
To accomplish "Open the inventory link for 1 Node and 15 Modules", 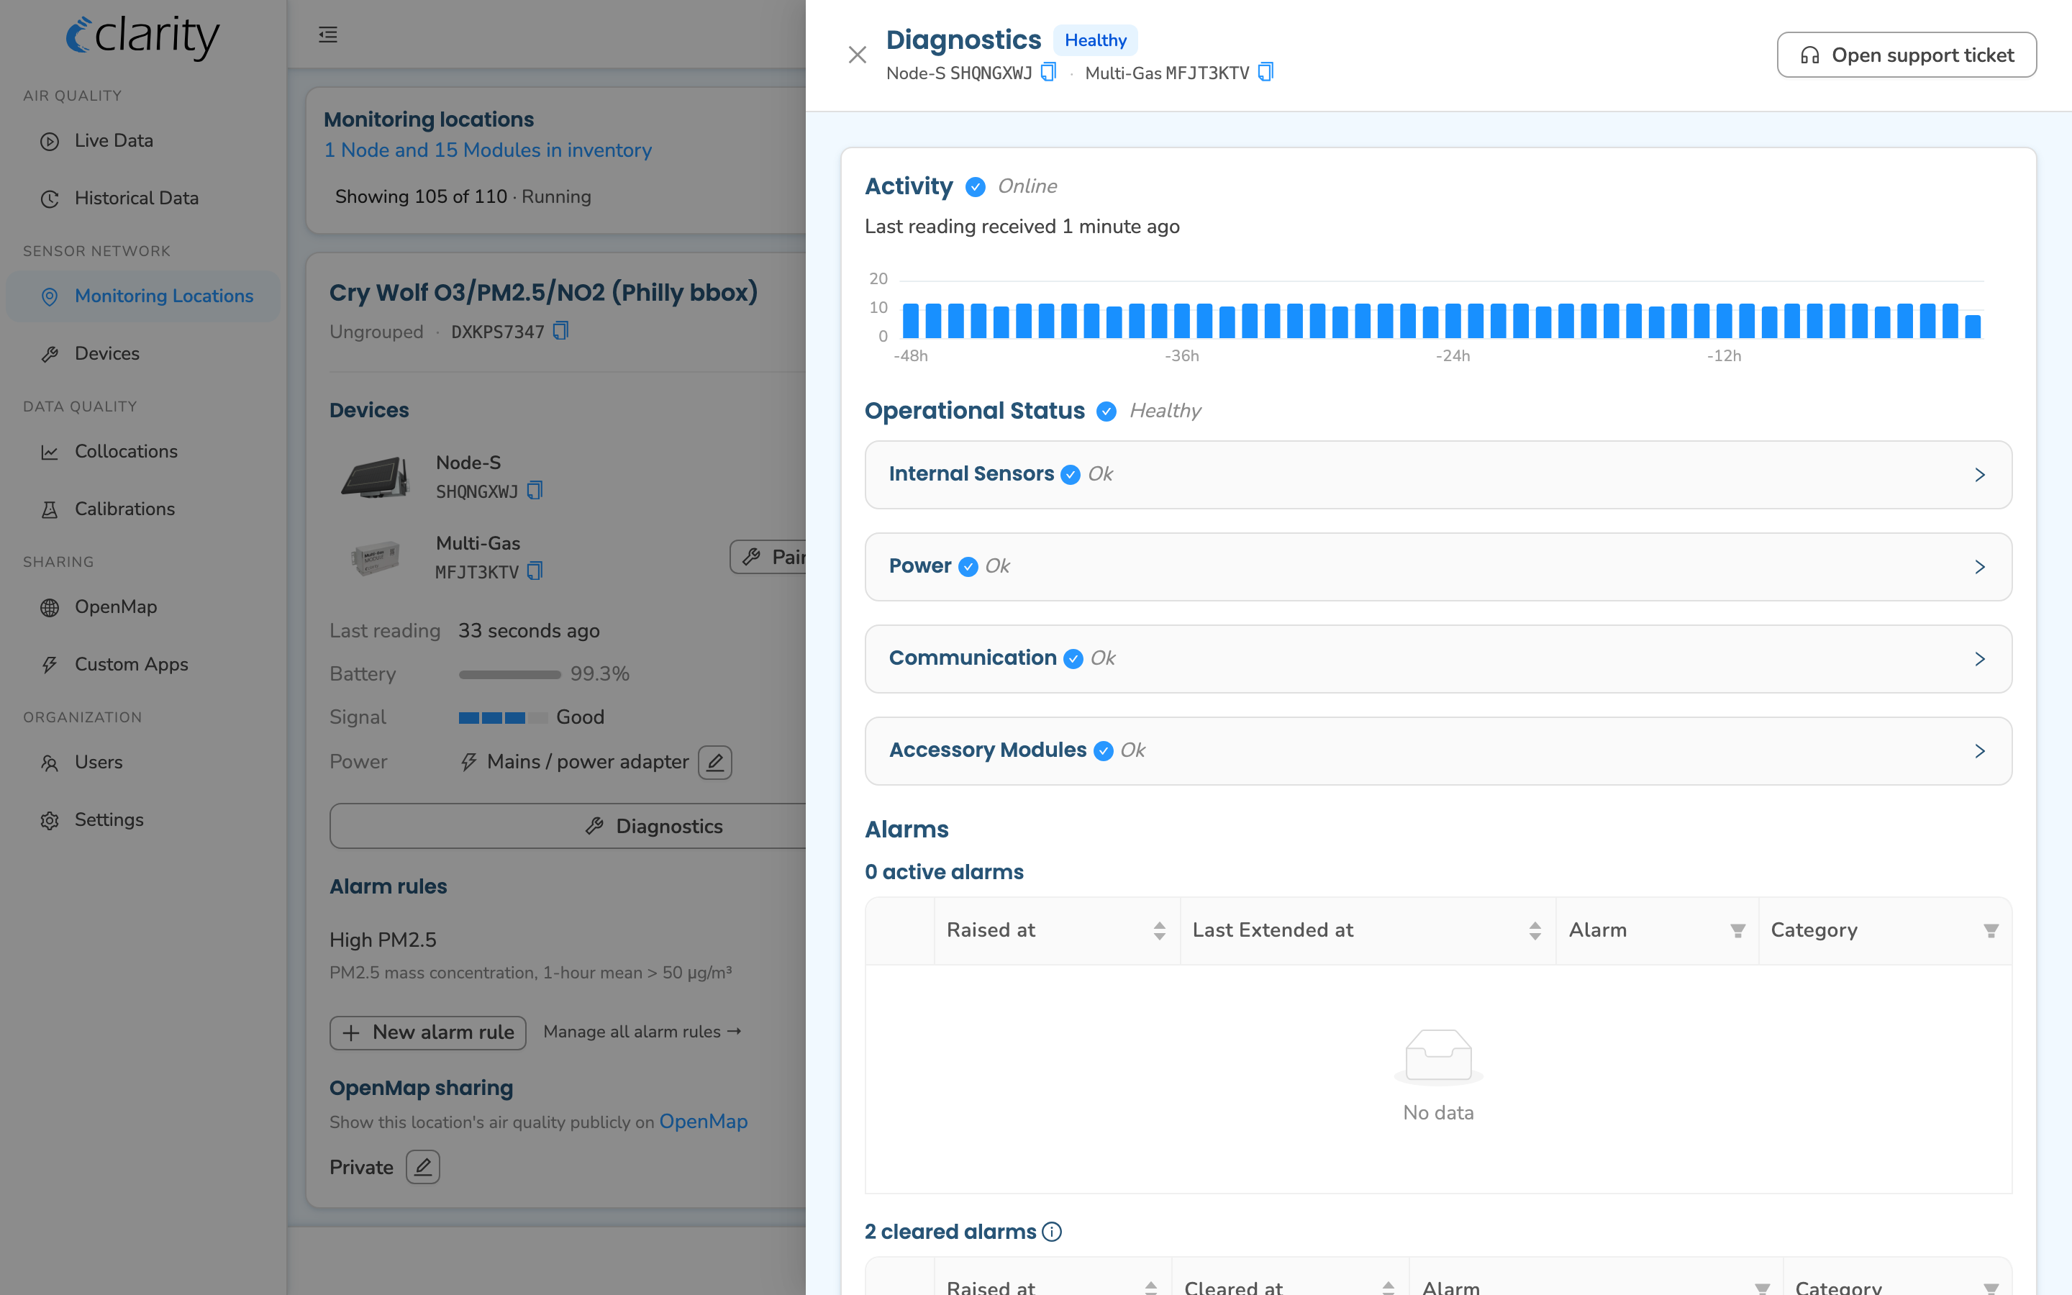I will [x=487, y=150].
